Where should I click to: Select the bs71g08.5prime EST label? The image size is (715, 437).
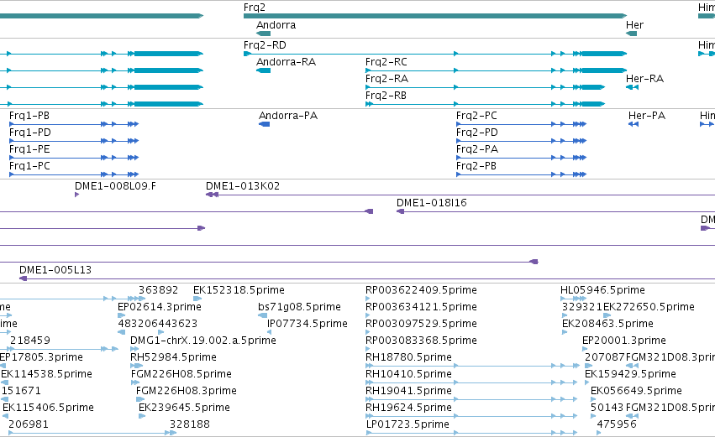[x=299, y=307]
